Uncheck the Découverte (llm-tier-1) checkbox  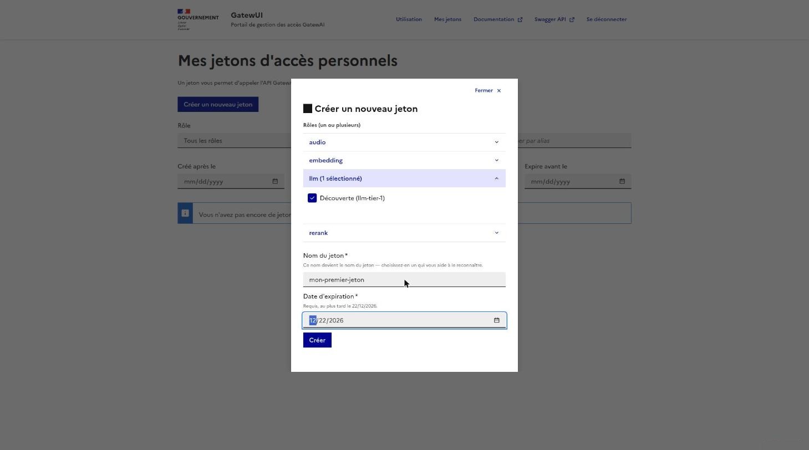click(312, 198)
